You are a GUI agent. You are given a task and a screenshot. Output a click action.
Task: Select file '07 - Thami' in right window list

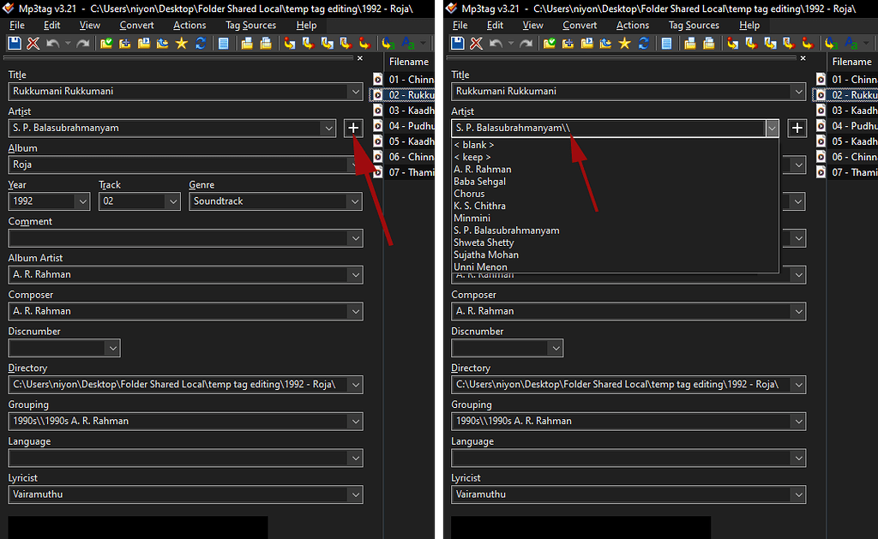855,172
